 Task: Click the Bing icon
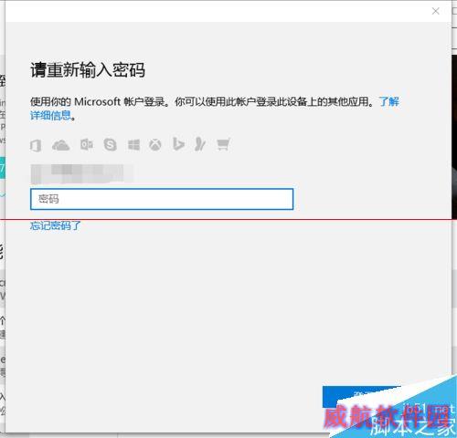pyautogui.click(x=178, y=144)
